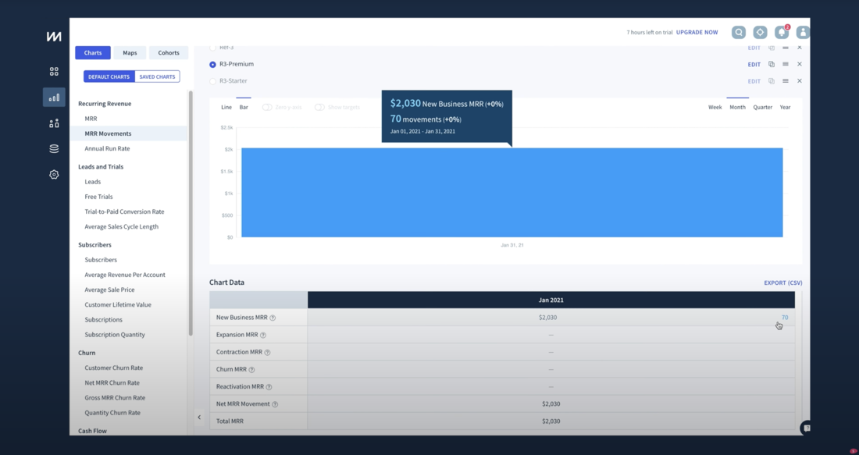Open the SAVED CHARTS tab
Viewport: 859px width, 455px height.
156,76
